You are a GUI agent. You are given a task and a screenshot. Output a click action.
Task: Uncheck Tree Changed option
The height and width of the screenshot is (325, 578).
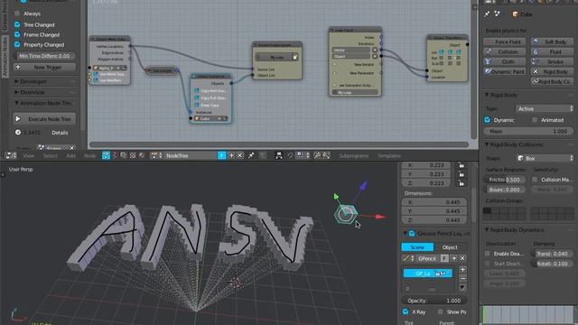(x=17, y=24)
